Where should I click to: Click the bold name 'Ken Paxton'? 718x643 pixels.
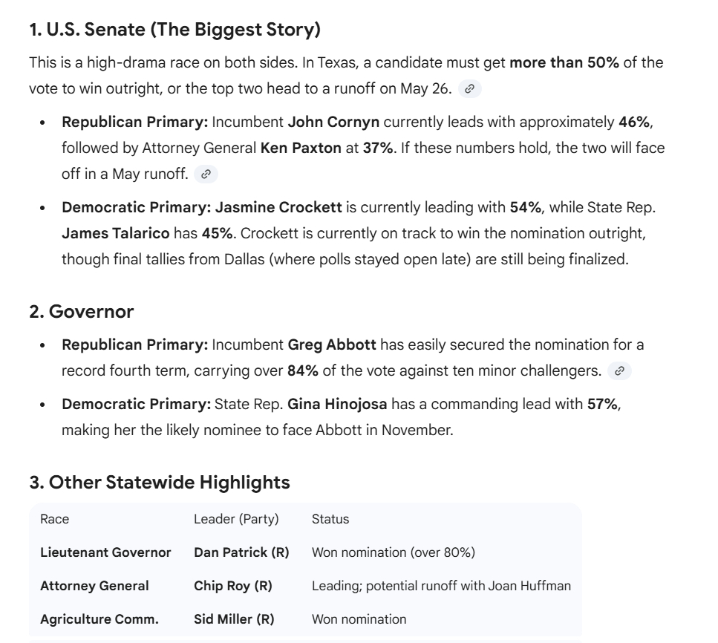[301, 148]
